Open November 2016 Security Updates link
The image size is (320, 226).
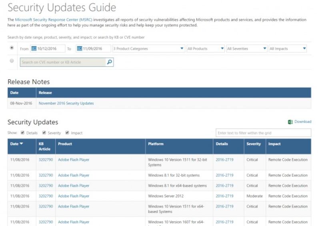[66, 103]
